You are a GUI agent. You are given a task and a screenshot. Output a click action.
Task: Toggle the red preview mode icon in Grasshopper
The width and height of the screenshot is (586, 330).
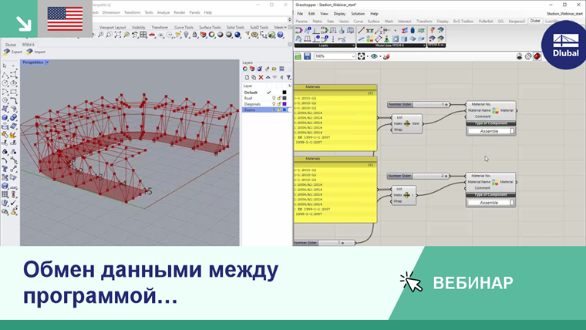coord(537,56)
